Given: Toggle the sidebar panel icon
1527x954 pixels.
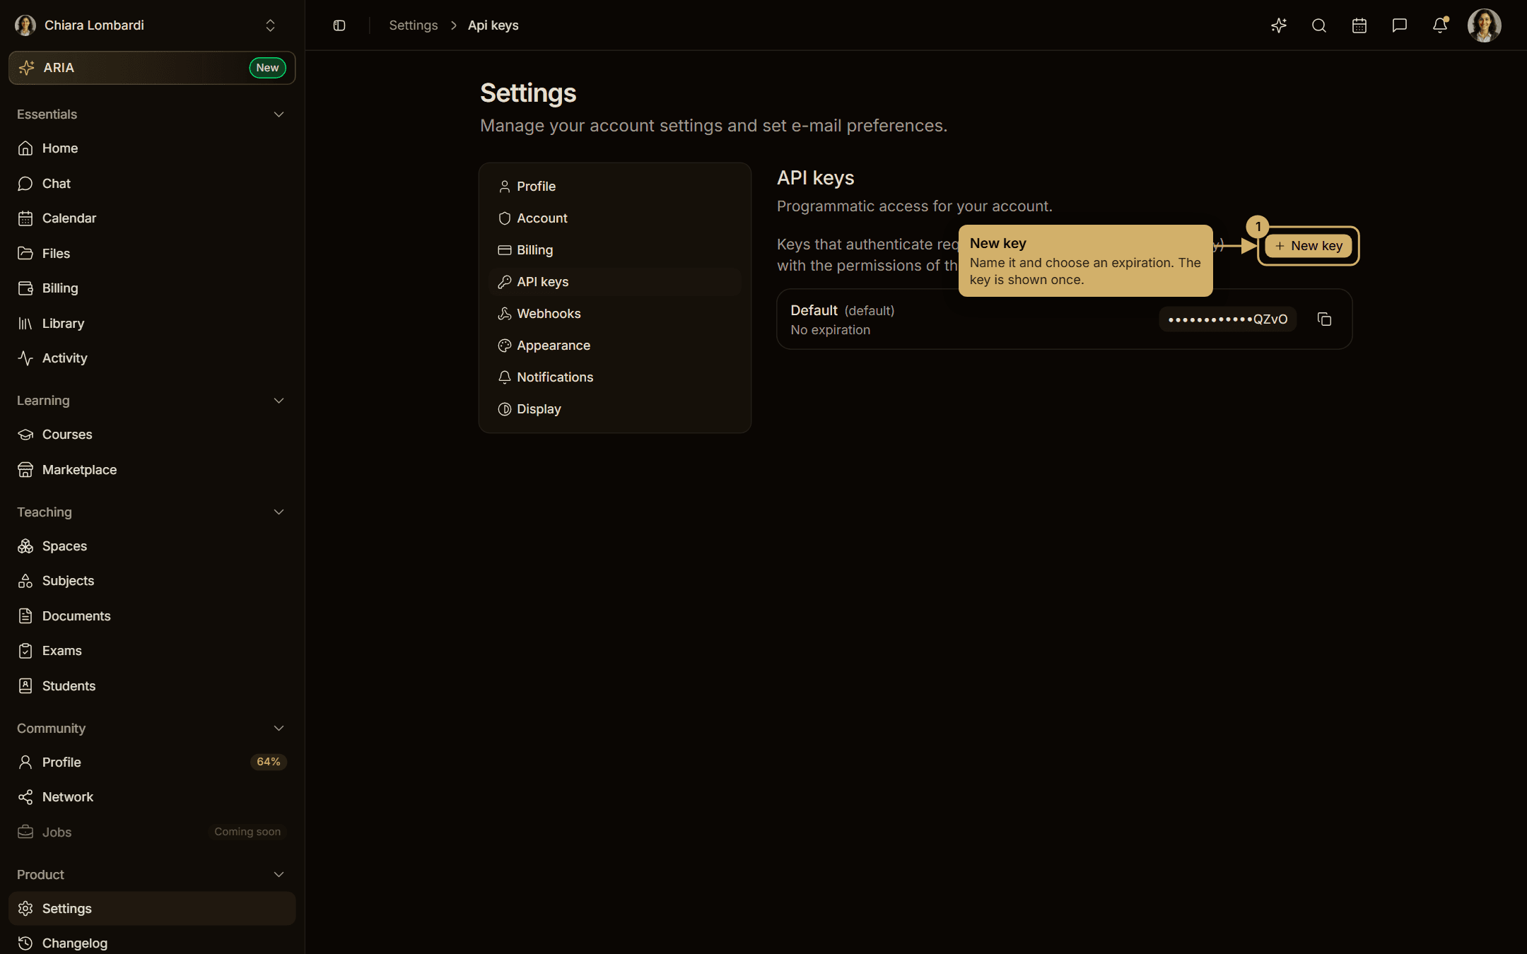Looking at the screenshot, I should coord(339,25).
